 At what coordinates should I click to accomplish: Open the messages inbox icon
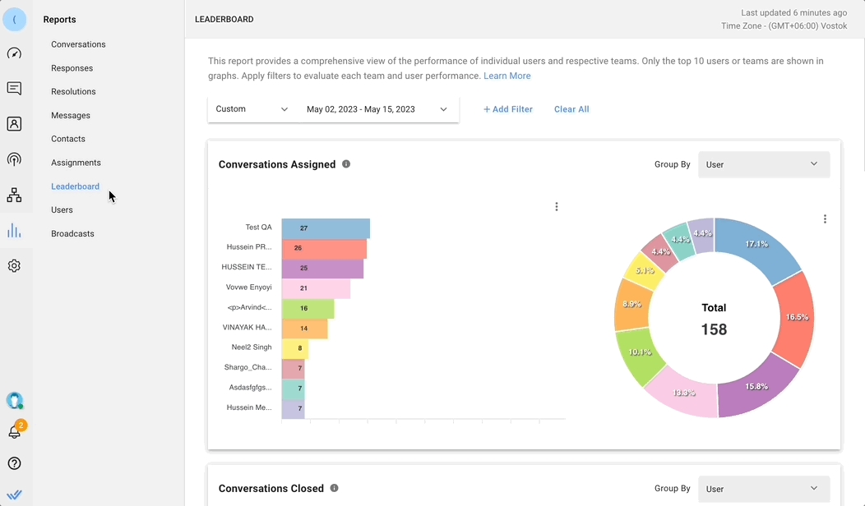14,89
